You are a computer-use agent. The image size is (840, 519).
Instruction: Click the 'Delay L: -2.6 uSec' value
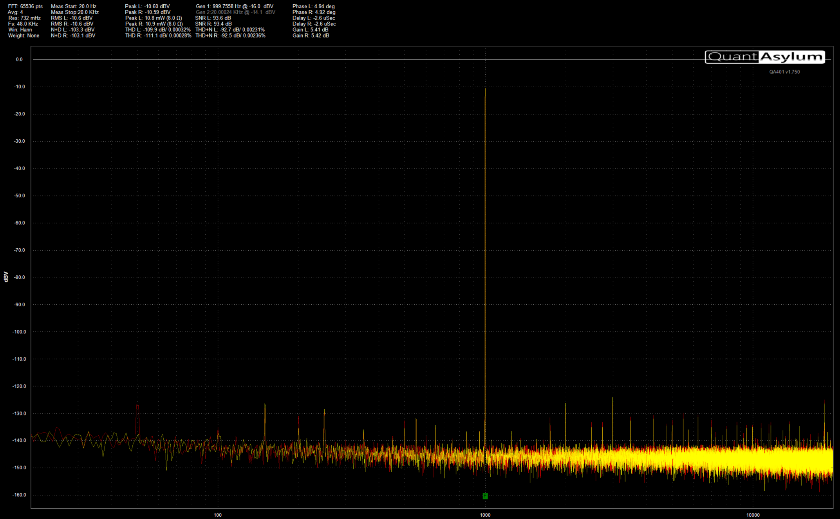pyautogui.click(x=314, y=18)
